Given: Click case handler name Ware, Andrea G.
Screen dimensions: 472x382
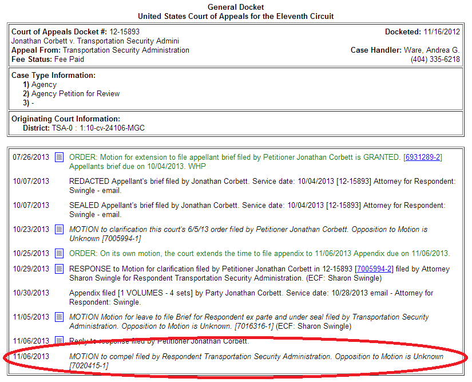Looking at the screenshot, I should click(x=431, y=50).
